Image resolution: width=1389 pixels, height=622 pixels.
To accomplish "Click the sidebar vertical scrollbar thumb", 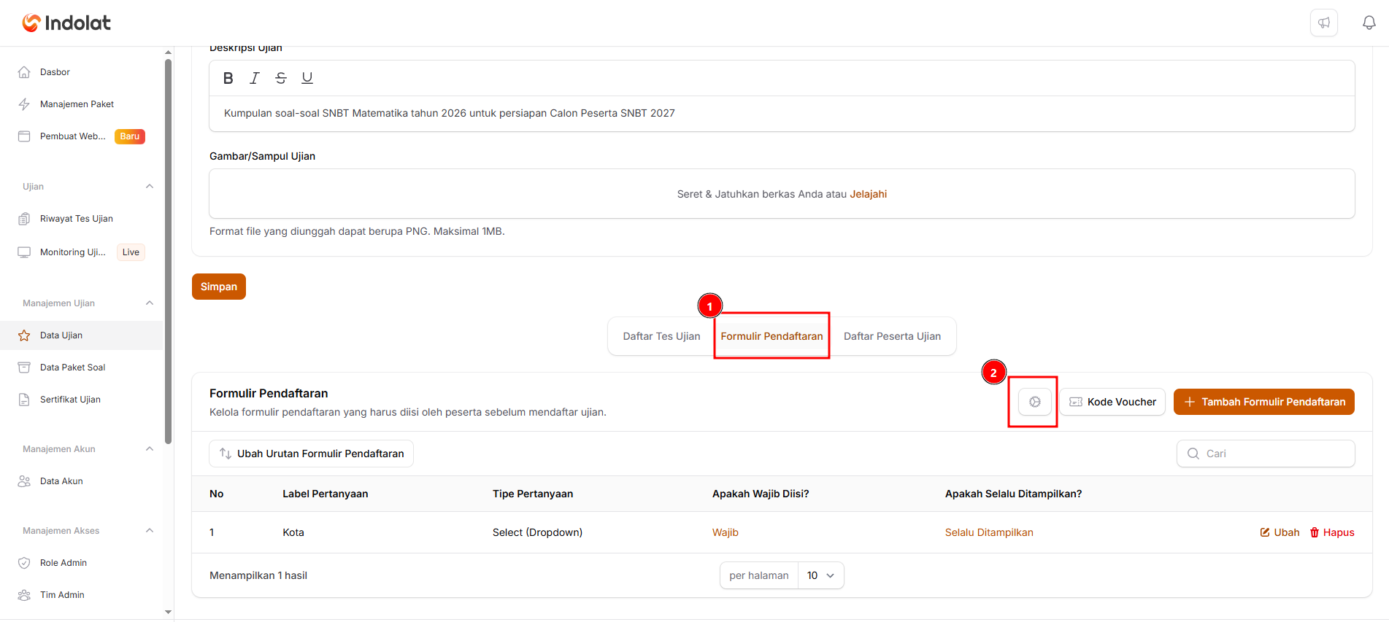I will [x=169, y=252].
